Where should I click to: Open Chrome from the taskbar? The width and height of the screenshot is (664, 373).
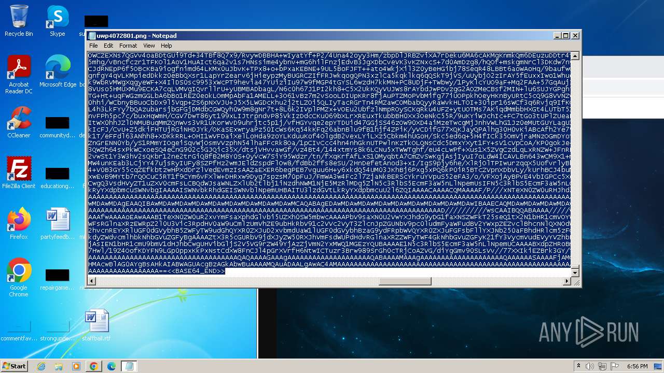click(x=93, y=366)
